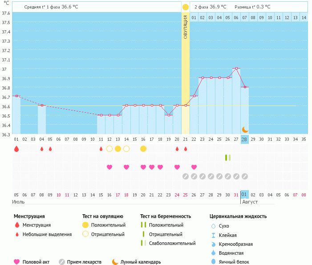
Task: Click the 'Клейкая' cervical fluid legend icon
Action: tap(213, 235)
